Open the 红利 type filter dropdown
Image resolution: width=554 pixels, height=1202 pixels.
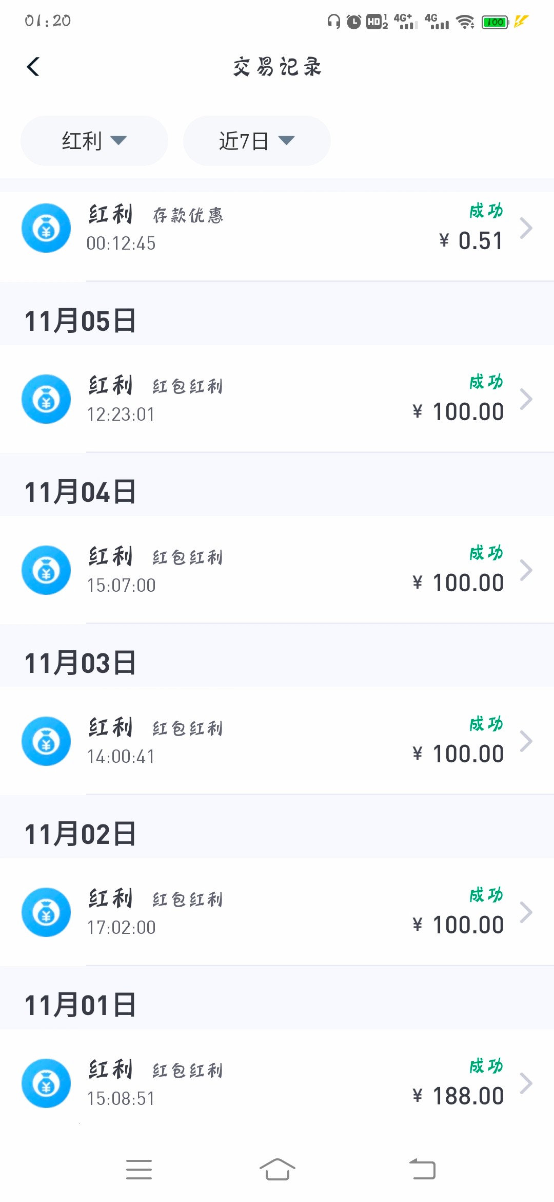[x=94, y=141]
